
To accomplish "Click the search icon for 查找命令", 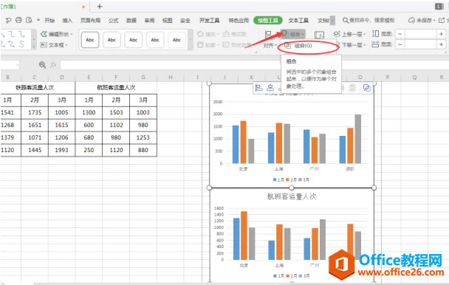I will (x=346, y=21).
